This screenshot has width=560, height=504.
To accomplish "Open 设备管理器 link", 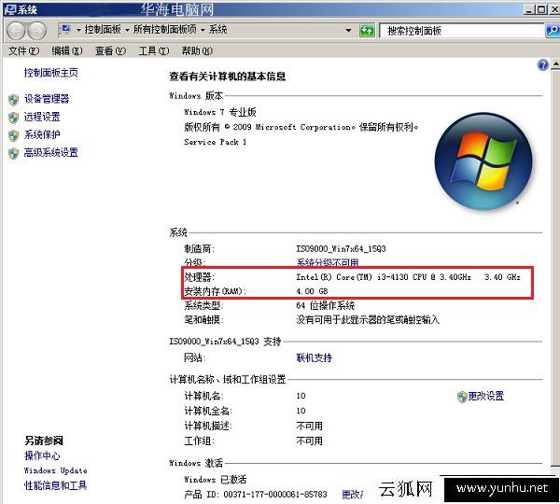I will 47,99.
